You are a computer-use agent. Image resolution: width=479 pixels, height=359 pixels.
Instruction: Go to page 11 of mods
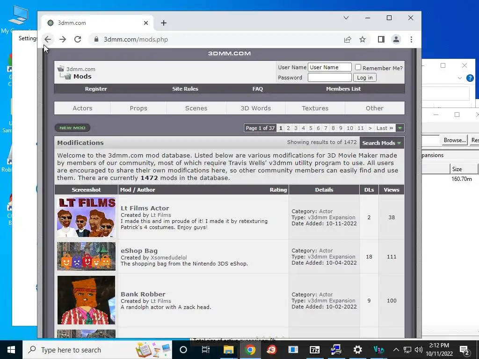click(x=361, y=128)
